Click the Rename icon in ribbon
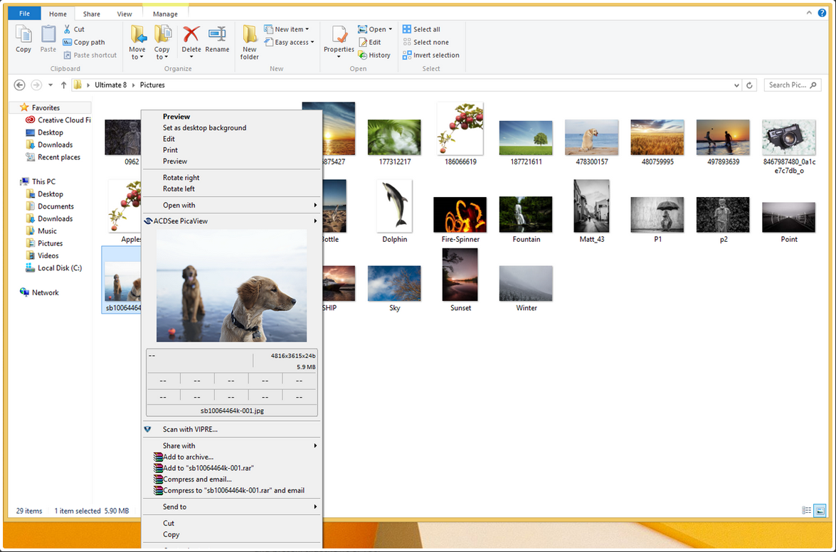This screenshot has width=836, height=552. tap(217, 36)
